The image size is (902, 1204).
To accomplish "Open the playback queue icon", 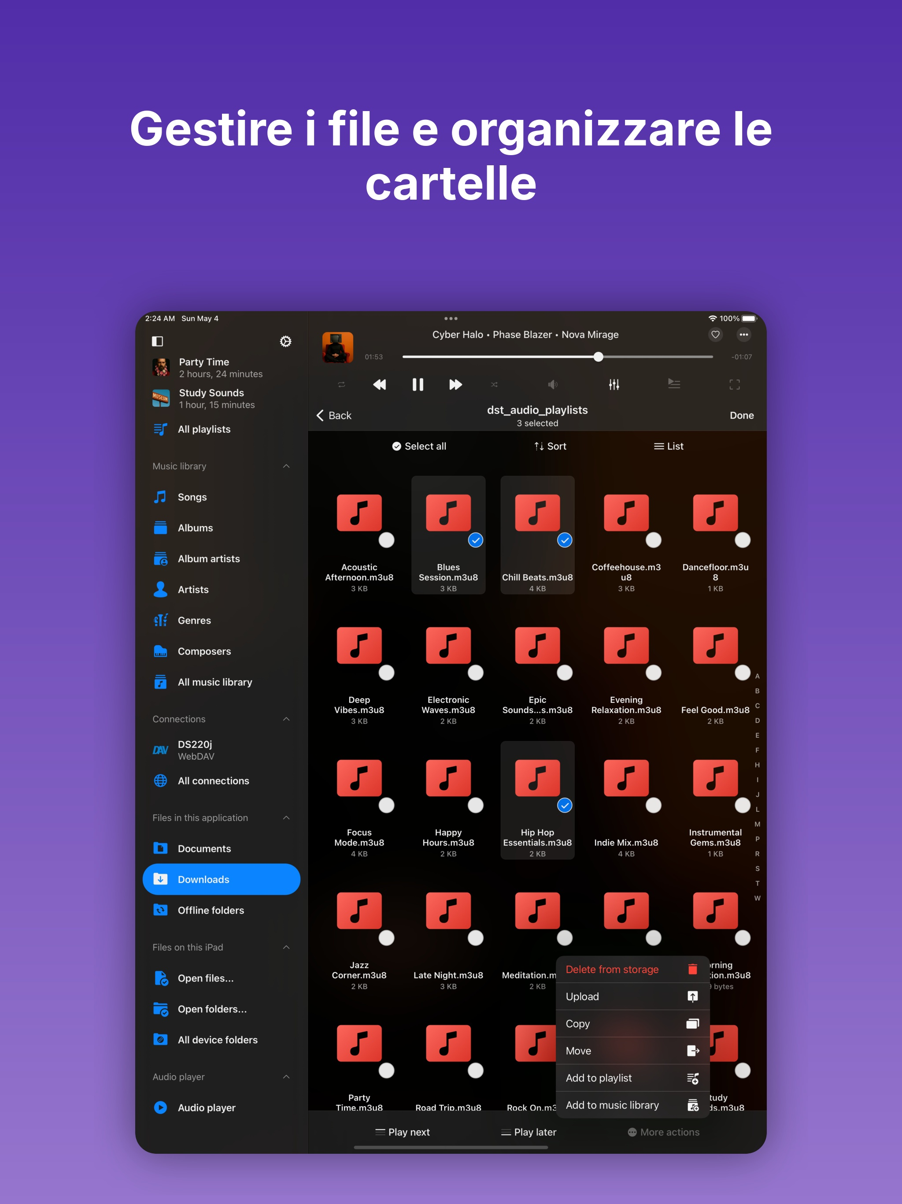I will [x=673, y=384].
